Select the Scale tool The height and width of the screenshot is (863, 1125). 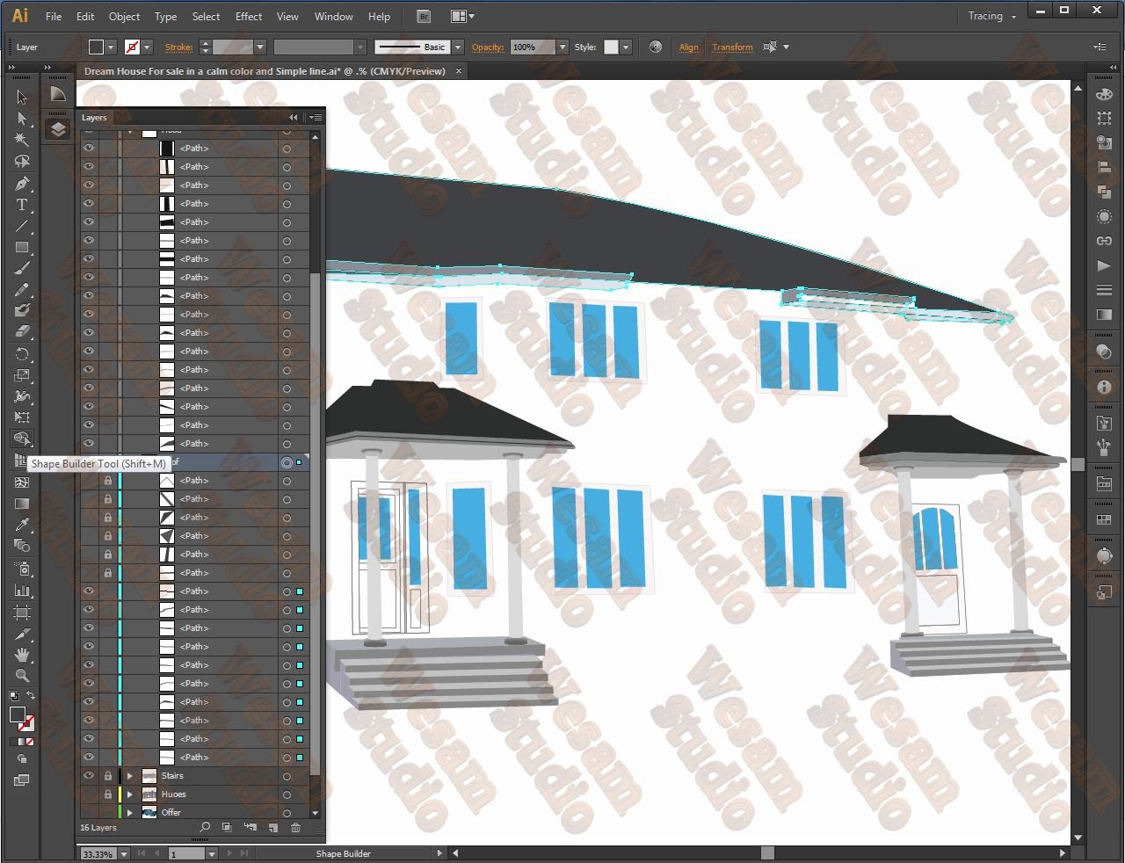click(x=22, y=375)
